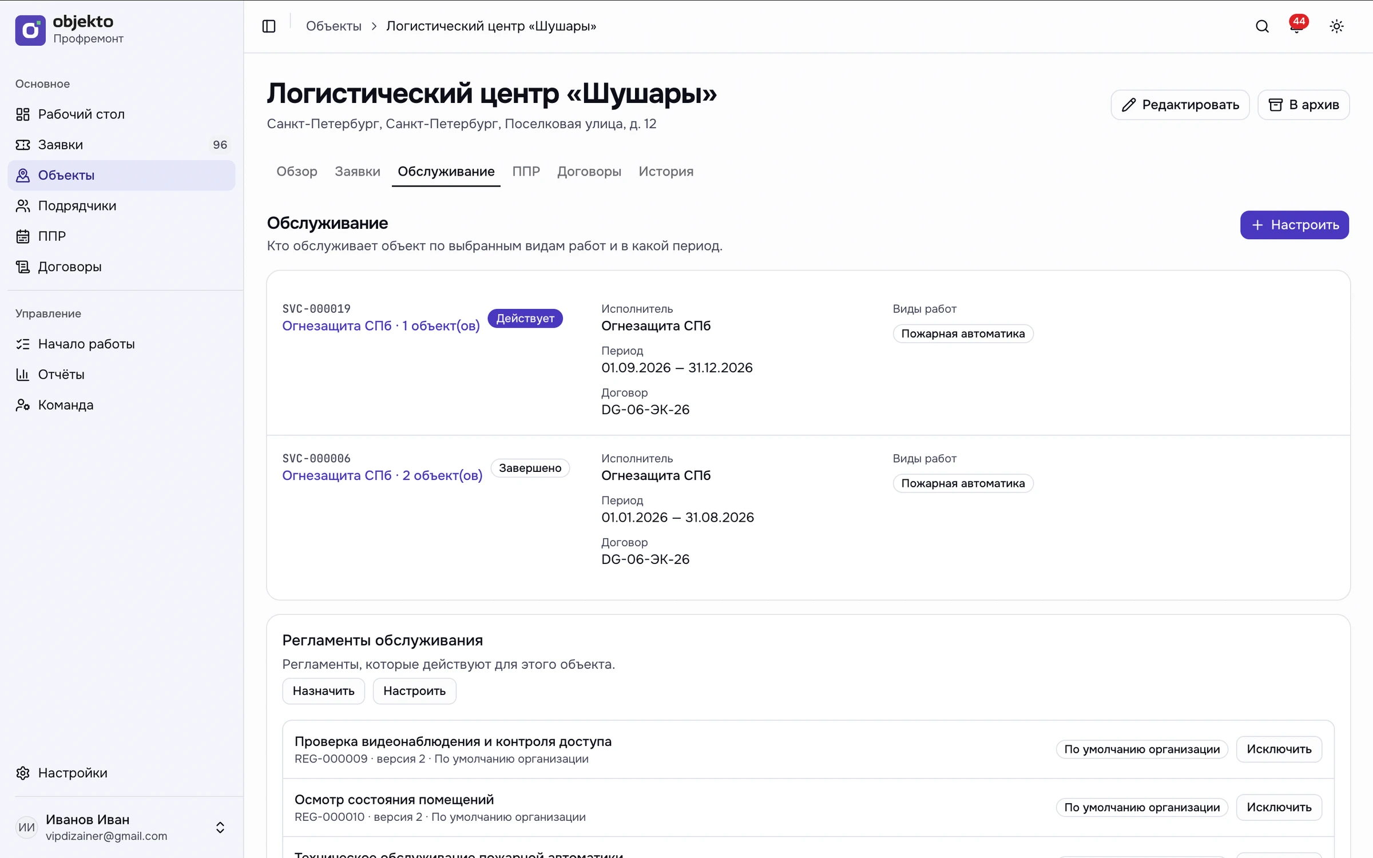This screenshot has width=1373, height=858.
Task: Click the Заявки ticket icon
Action: 23,145
